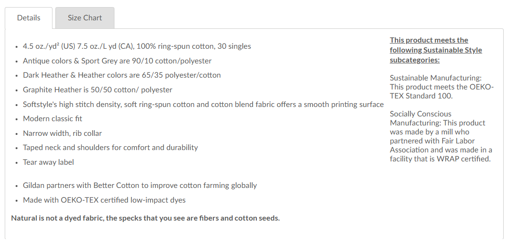Select the OEKO-TEX certified low-impact dyes bullet
507x240 pixels.
point(104,200)
